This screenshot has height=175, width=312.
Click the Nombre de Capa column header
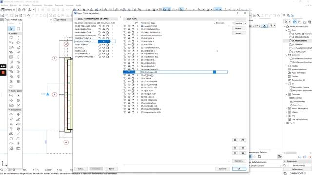[148, 23]
